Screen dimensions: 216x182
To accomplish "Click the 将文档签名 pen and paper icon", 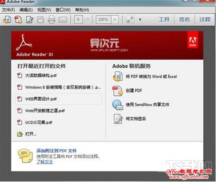I will (x=118, y=119).
